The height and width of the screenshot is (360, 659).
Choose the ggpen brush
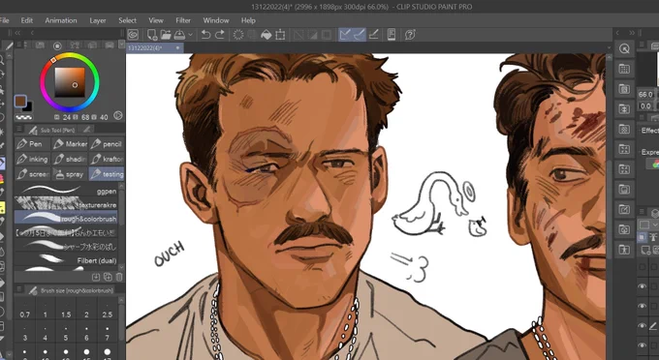66,191
